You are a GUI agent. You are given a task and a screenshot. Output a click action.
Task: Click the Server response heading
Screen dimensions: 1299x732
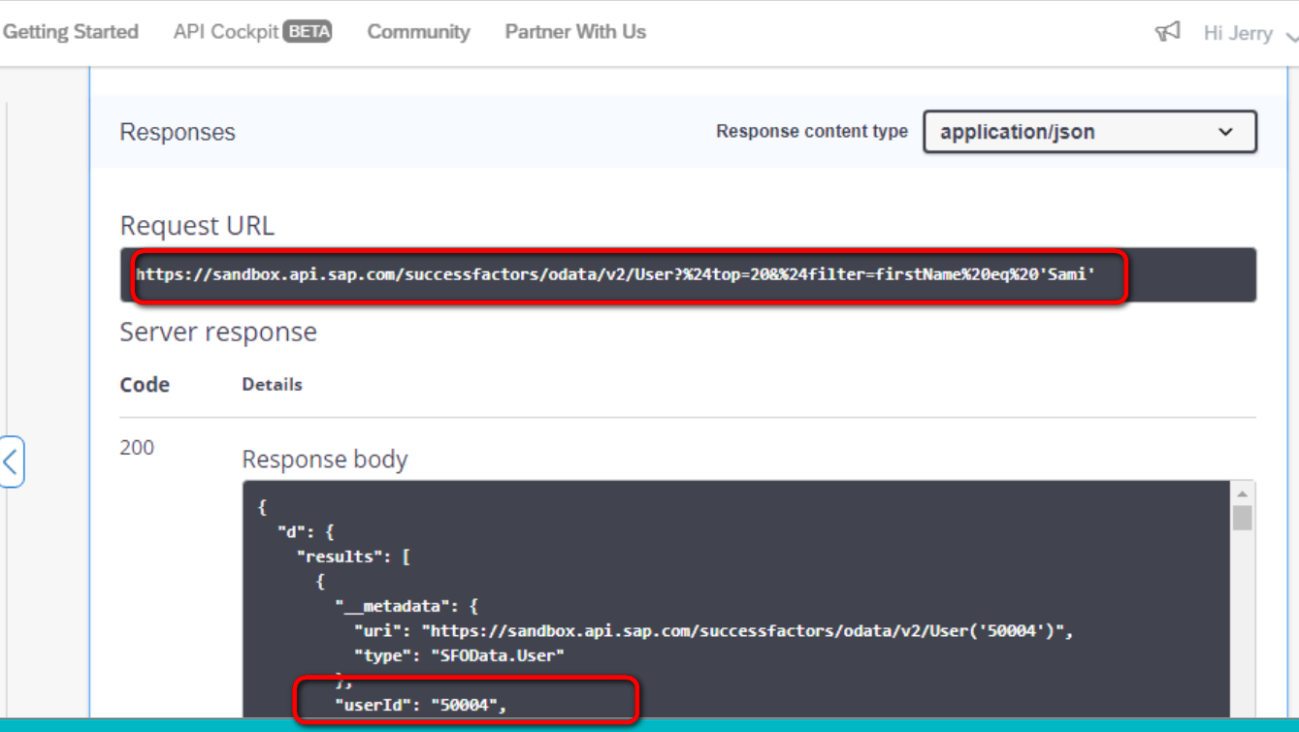coord(217,332)
